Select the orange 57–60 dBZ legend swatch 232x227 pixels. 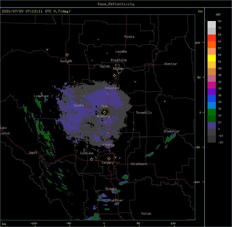tap(212, 45)
